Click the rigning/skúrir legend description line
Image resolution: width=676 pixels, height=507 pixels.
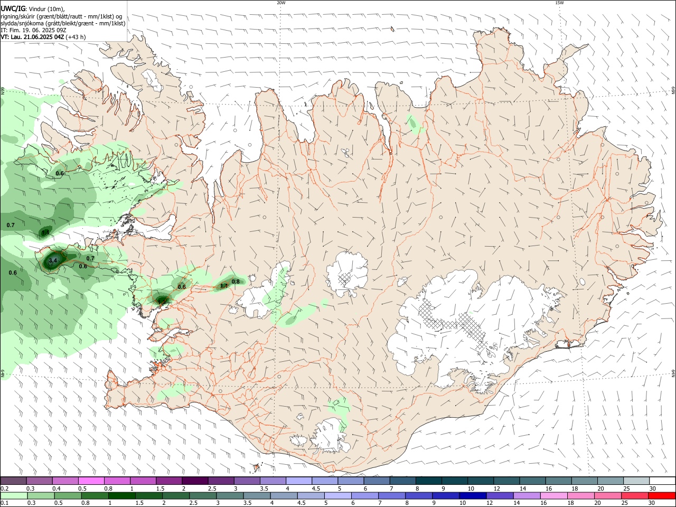(x=61, y=16)
